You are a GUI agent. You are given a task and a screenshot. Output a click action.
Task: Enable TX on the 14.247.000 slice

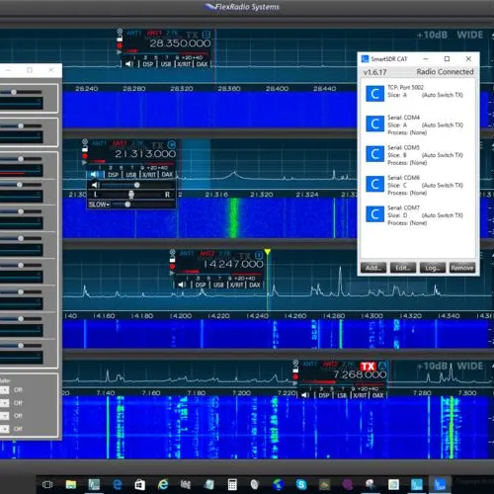coord(245,256)
